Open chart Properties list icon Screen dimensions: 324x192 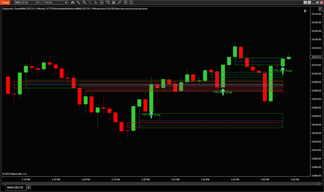point(132,2)
